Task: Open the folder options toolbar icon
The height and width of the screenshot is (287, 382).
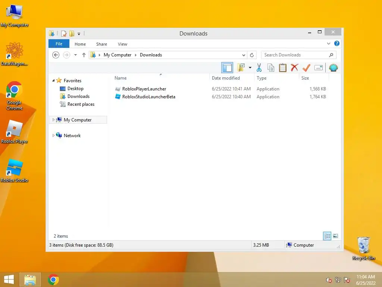Action: (241, 68)
